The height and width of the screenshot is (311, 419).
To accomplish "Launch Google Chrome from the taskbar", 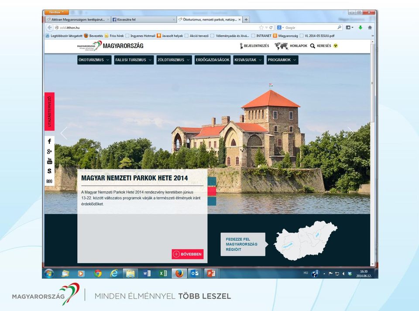I will tap(97, 273).
